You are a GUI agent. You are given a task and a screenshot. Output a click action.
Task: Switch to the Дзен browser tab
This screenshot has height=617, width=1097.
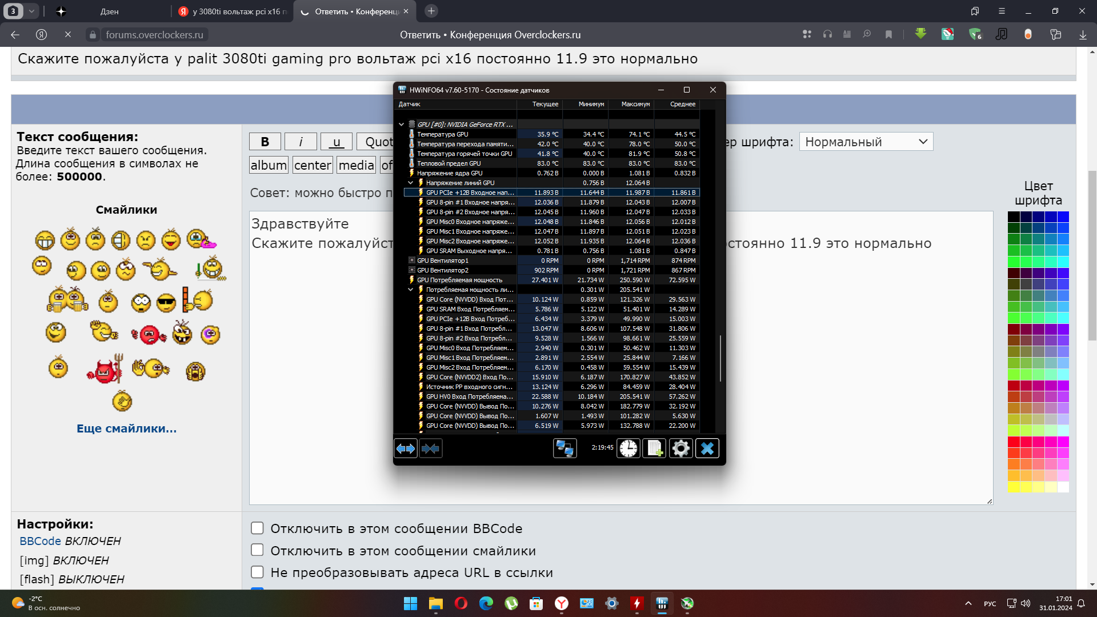pyautogui.click(x=109, y=11)
